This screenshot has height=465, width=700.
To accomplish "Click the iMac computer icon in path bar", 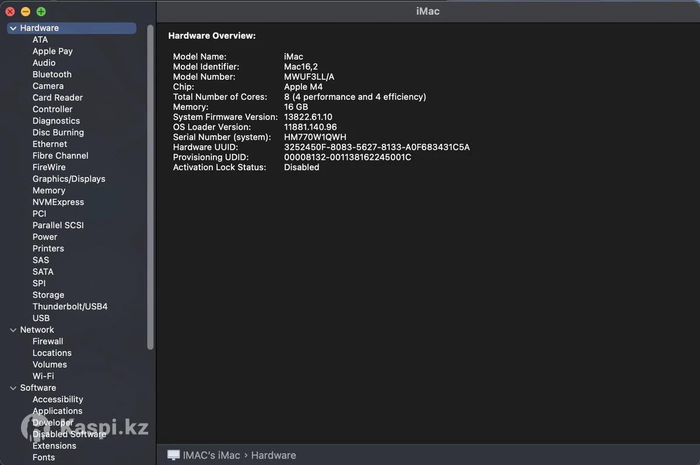I will (173, 455).
